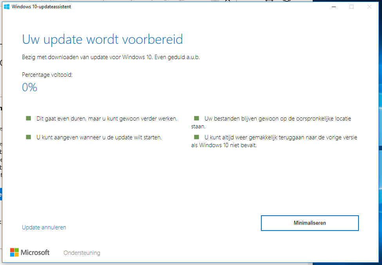
Task: Click the heading 'Uw update wordt voorbereid'
Action: [x=102, y=39]
